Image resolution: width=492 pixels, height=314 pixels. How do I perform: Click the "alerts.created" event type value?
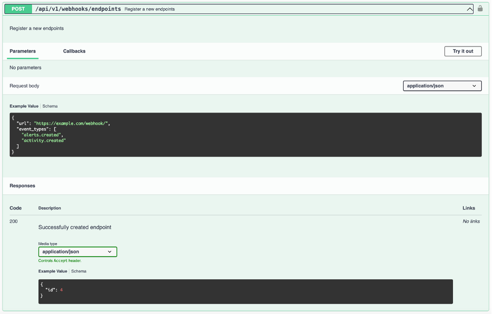coord(41,135)
